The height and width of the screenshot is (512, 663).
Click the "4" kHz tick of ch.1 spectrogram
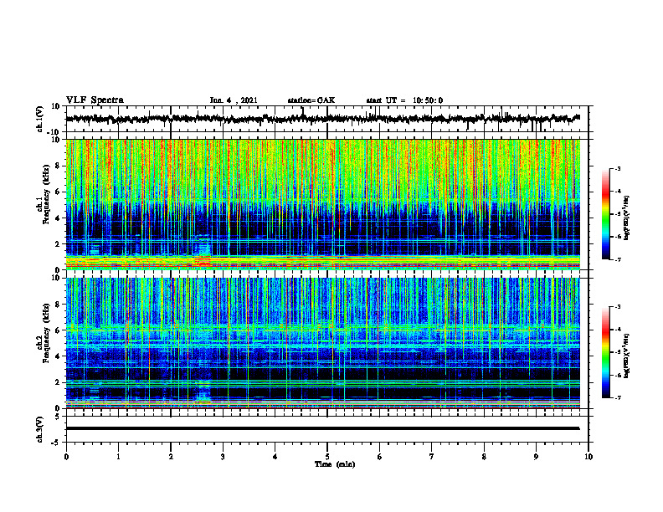[x=58, y=218]
